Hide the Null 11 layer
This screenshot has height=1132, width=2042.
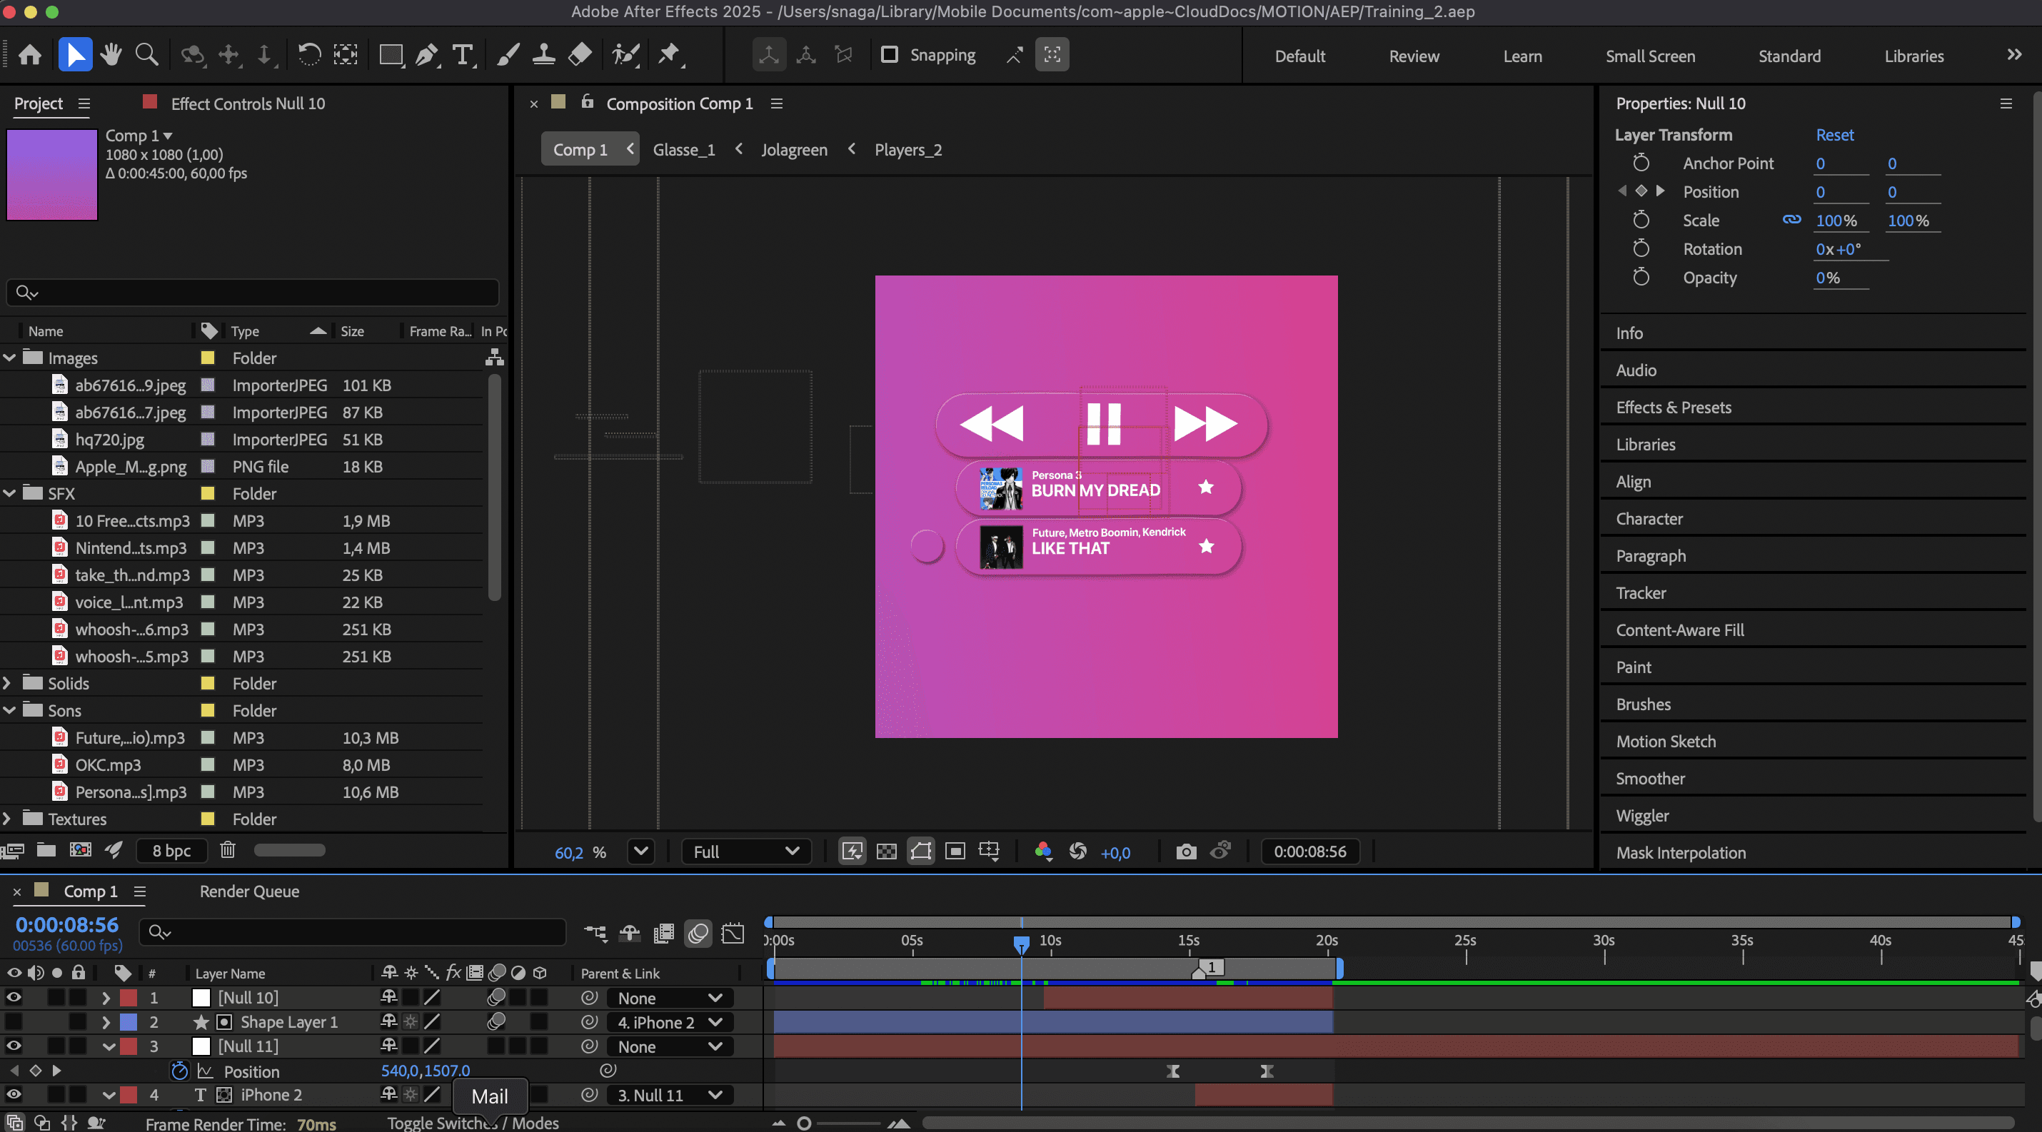coord(14,1046)
